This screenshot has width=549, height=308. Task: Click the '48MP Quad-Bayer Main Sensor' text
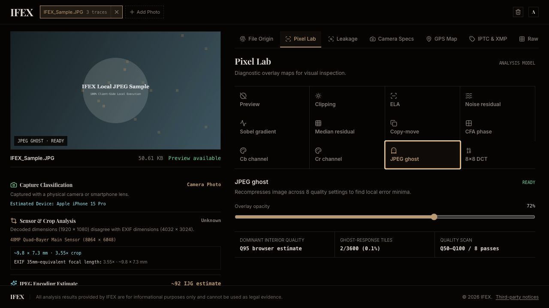coord(63,240)
